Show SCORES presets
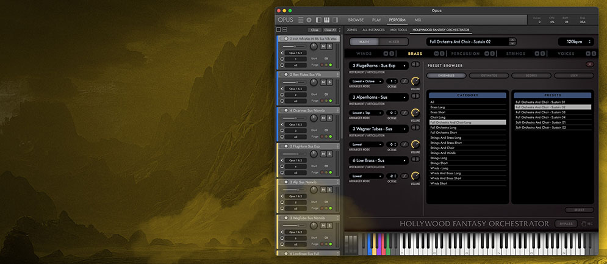The height and width of the screenshot is (264, 607). 531,76
